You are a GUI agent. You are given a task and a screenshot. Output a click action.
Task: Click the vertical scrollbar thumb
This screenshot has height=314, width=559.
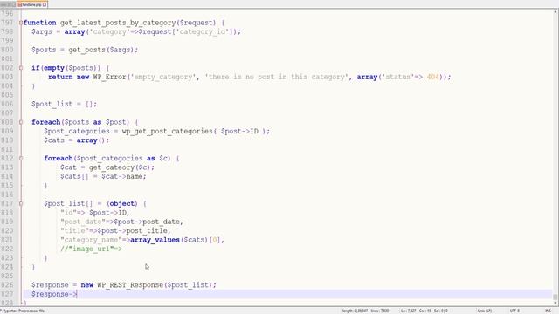point(556,297)
